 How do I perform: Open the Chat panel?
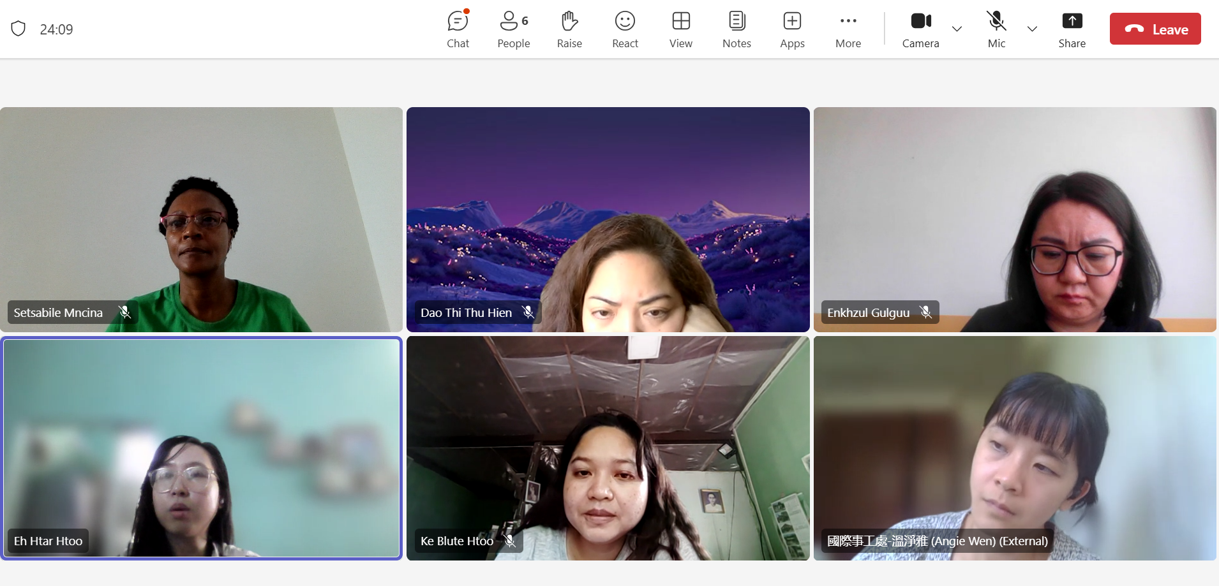[458, 29]
